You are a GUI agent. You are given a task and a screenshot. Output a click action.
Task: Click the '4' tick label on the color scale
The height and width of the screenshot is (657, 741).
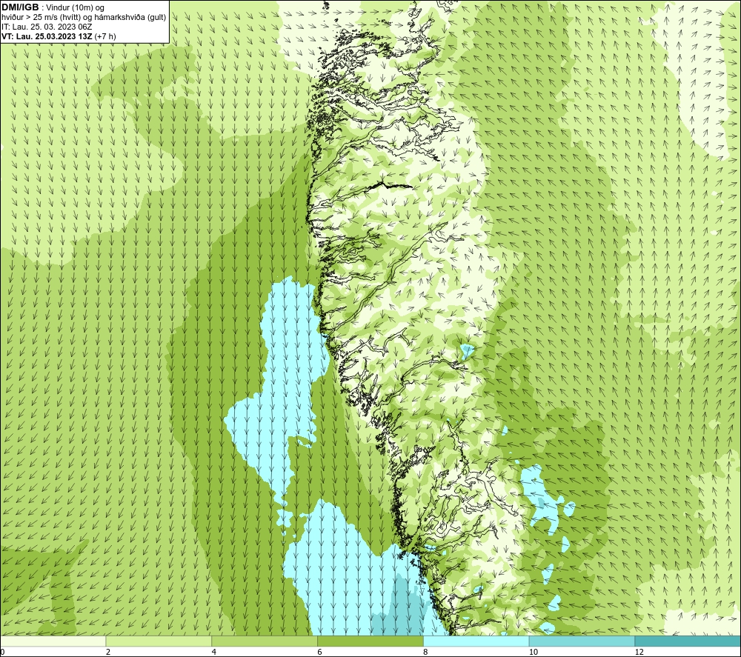click(x=214, y=653)
